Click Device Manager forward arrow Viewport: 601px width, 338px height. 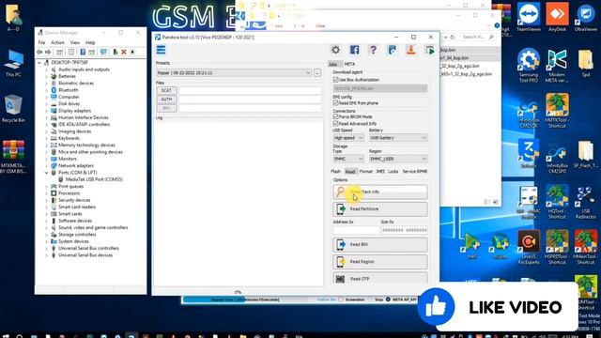click(48, 52)
